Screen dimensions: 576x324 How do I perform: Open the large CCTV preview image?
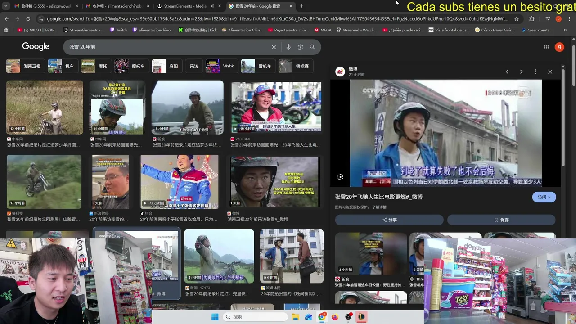[x=445, y=133]
